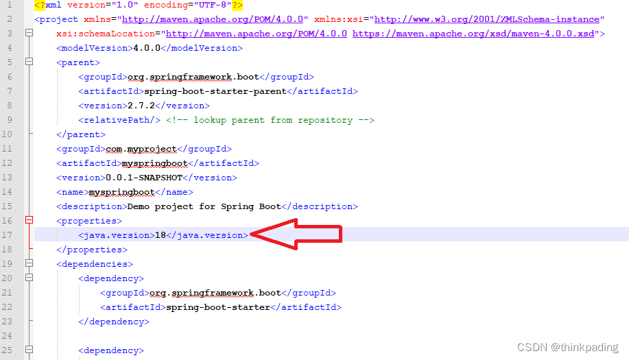Click the modelVersion value 4.0.0
629x360 pixels.
coord(146,48)
